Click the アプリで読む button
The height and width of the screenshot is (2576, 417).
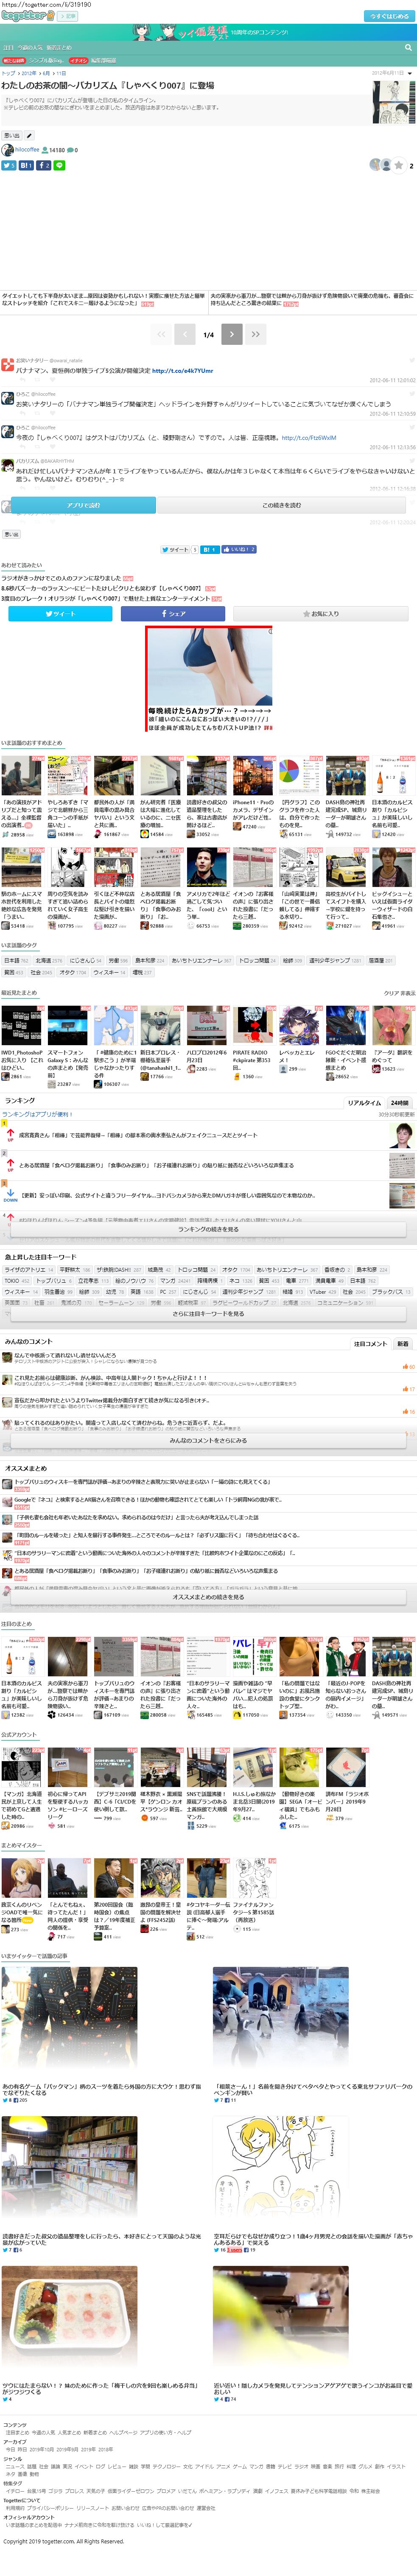click(x=83, y=505)
